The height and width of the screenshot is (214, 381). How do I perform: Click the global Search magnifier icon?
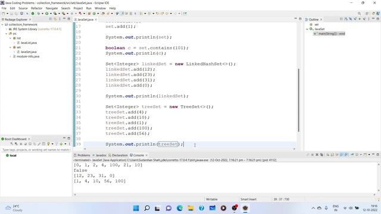359,14
